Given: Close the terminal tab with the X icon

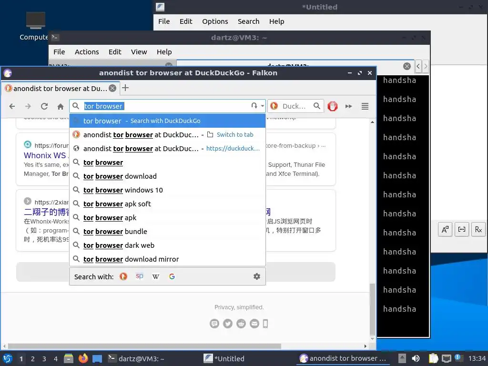Looking at the screenshot, I should coord(407,66).
